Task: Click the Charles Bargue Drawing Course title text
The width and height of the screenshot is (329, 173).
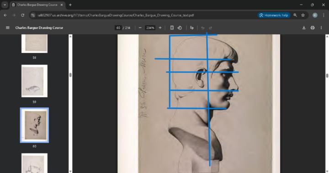Action: click(x=39, y=28)
